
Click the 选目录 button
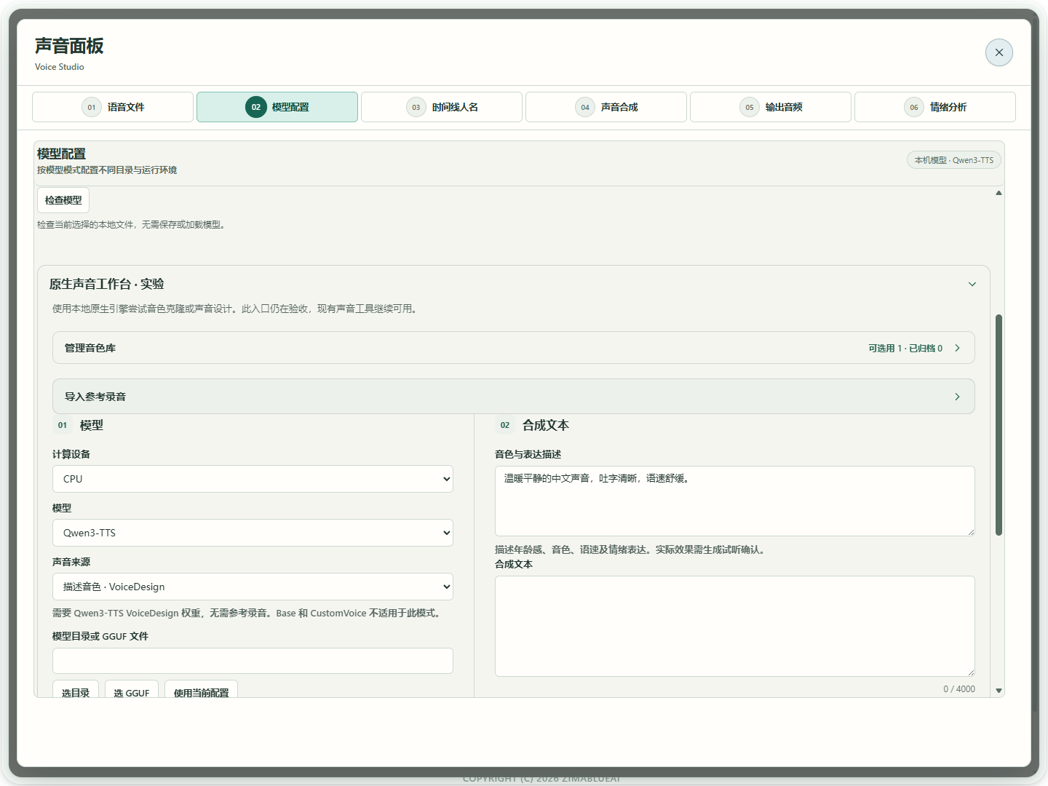76,690
